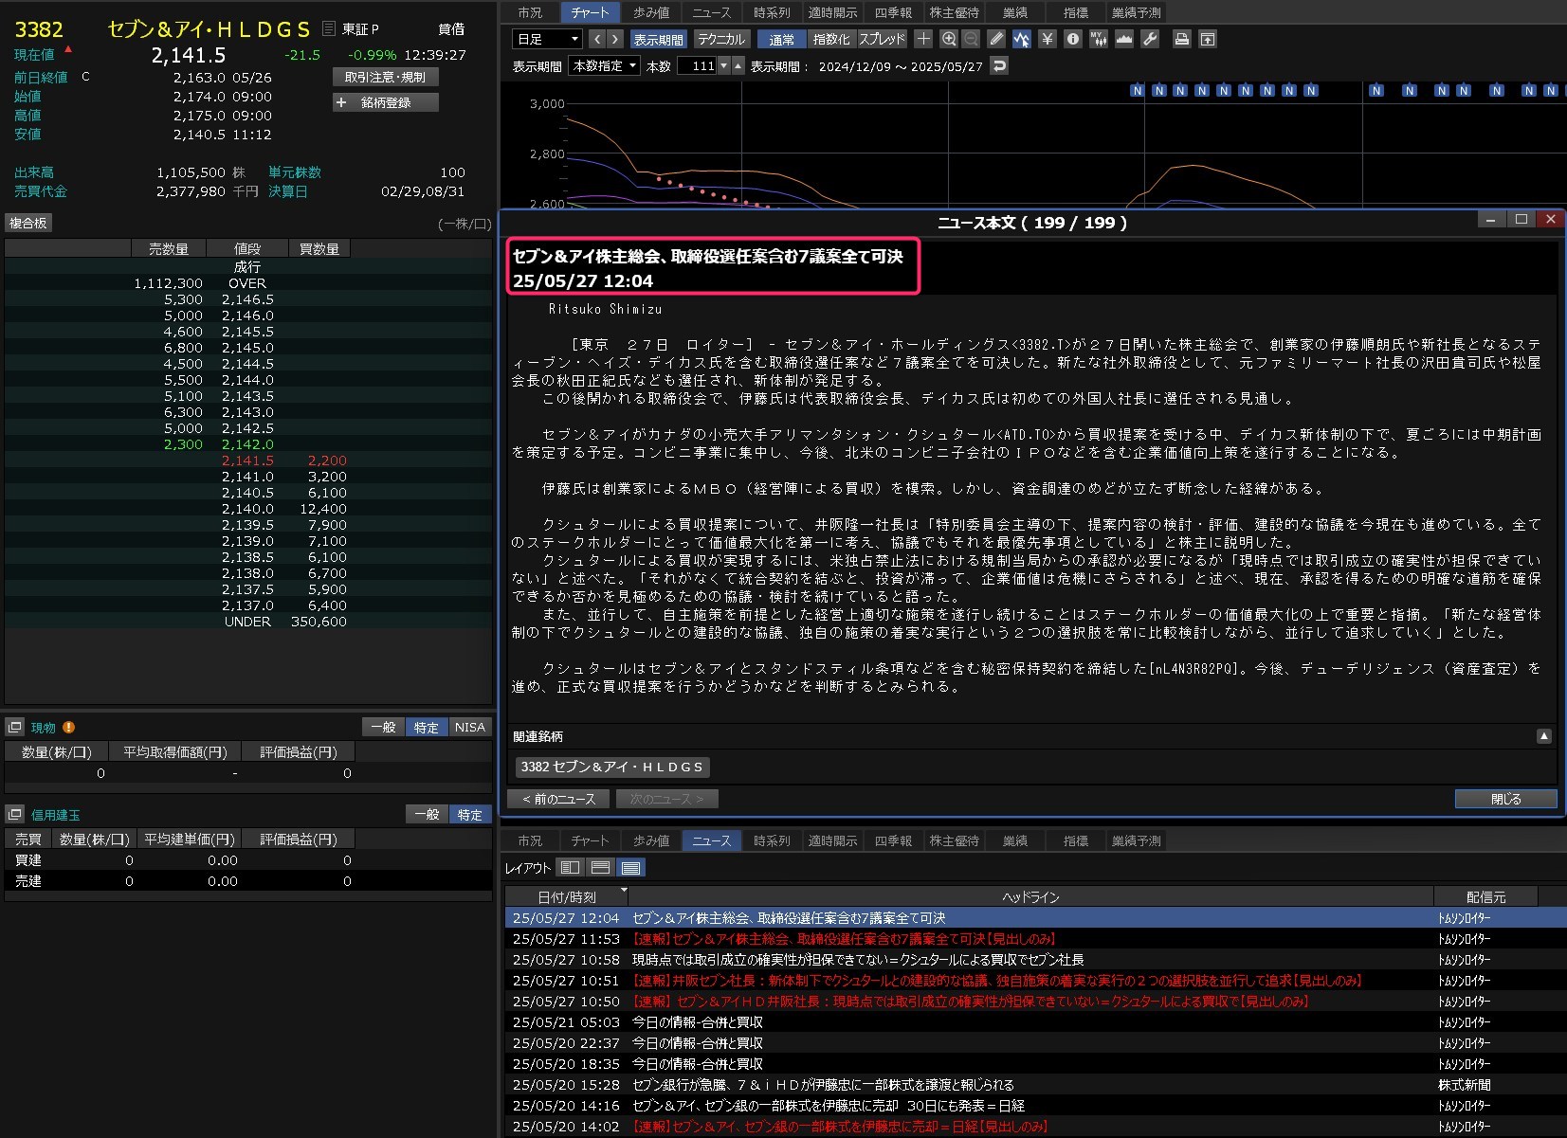The height and width of the screenshot is (1138, 1567).
Task: Switch to the upper 業績予測 tab
Action: [1136, 12]
